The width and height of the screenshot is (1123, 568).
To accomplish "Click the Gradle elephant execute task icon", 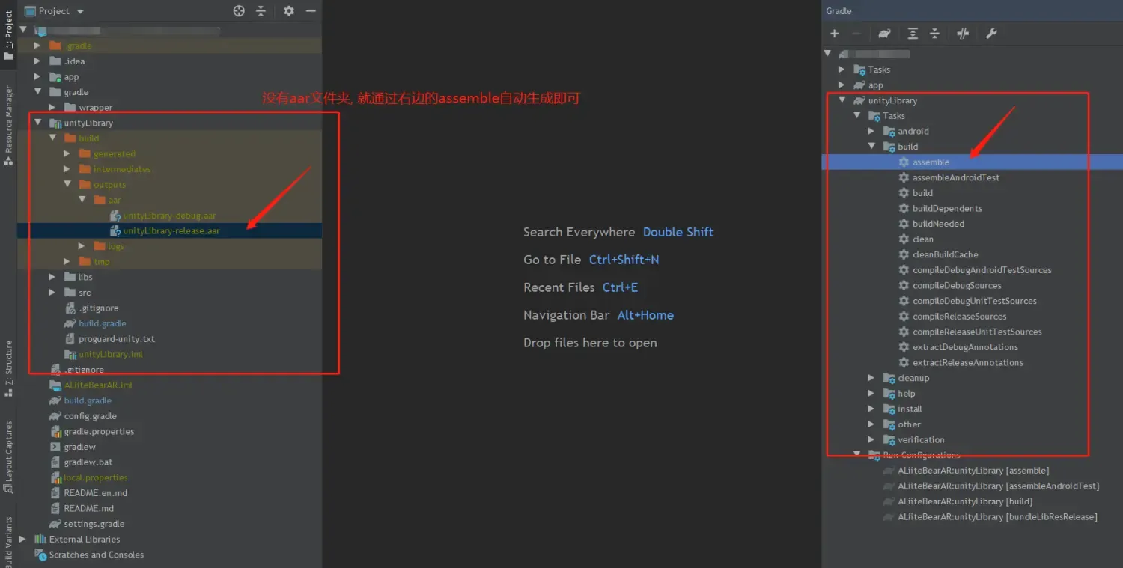I will (885, 34).
